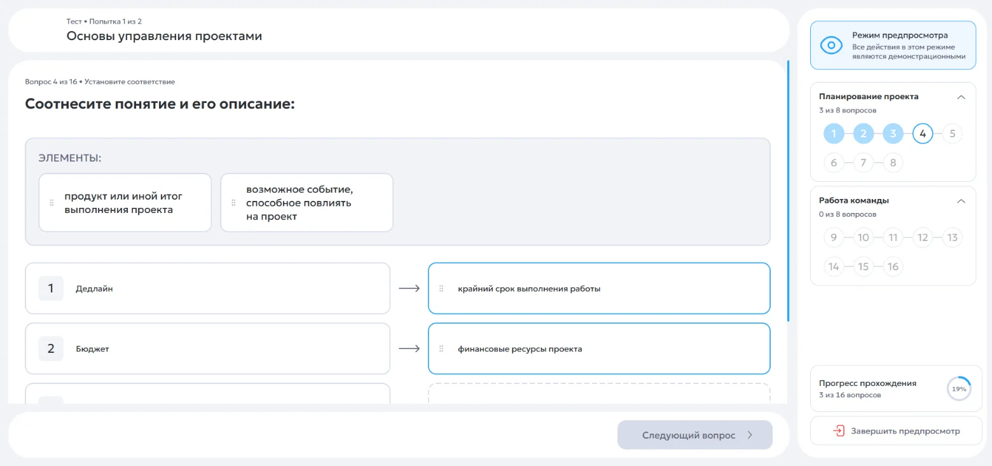Click drag handle beside 'финансовые ресурсы проекта'
992x466 pixels.
(x=441, y=349)
